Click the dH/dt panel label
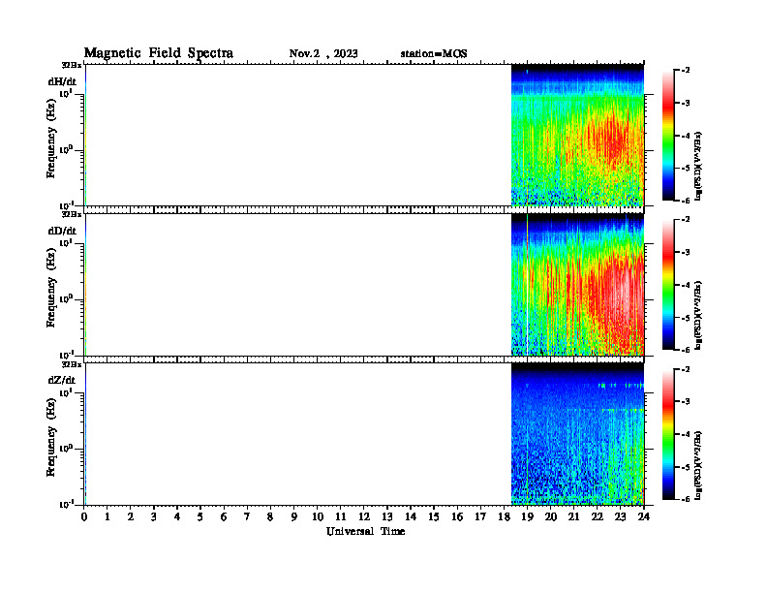This screenshot has width=767, height=593. point(62,81)
